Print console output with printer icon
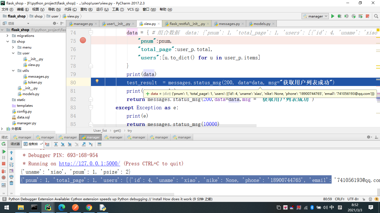This screenshot has height=213, width=380. click(11, 177)
